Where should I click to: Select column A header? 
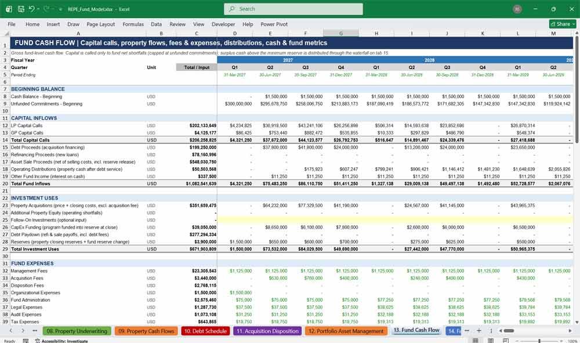click(x=78, y=33)
